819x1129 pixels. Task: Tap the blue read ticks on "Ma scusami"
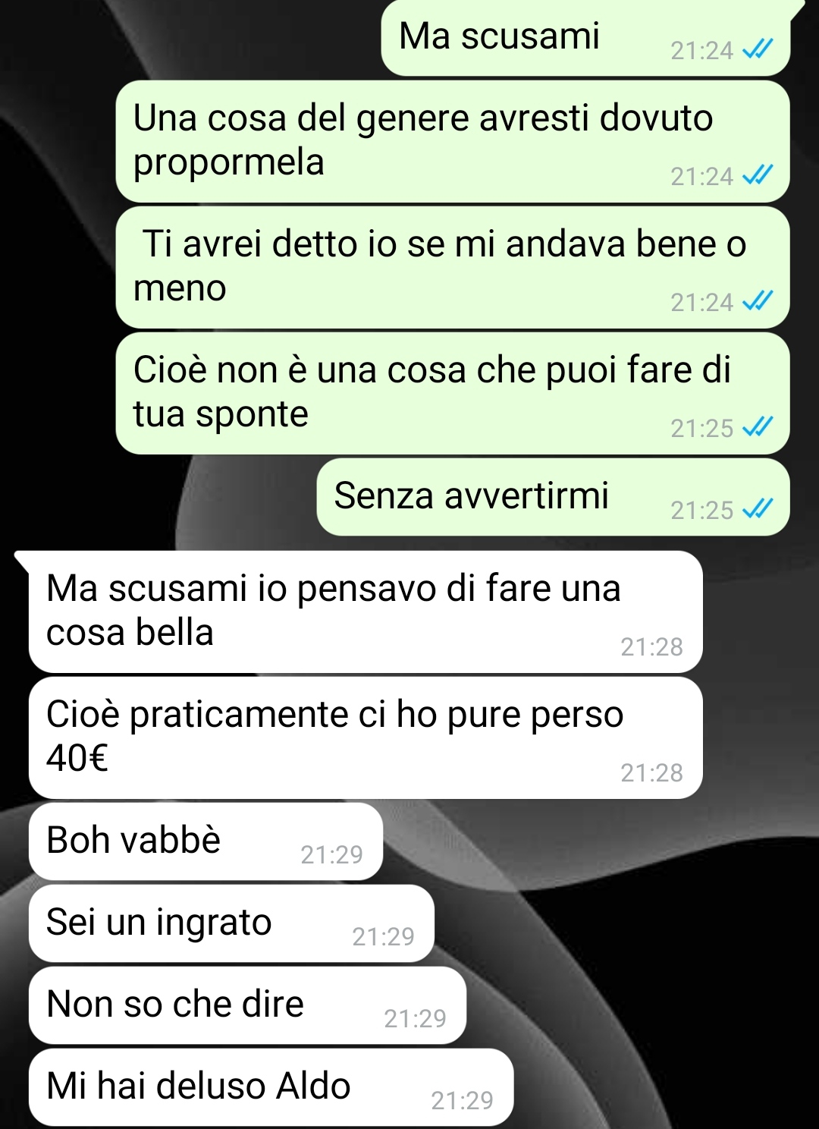(758, 50)
